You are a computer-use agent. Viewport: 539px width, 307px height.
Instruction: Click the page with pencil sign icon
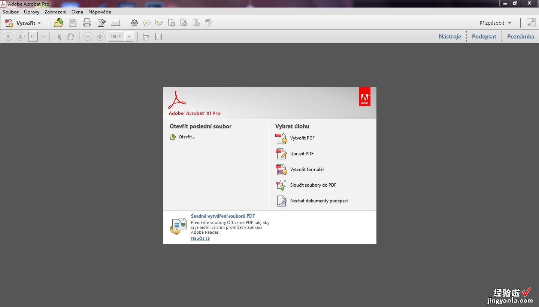pos(209,23)
